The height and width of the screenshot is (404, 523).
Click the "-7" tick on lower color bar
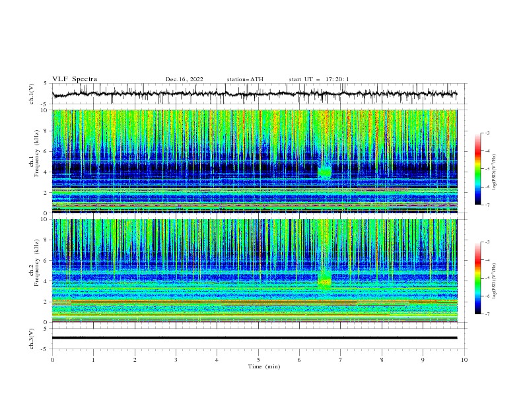[x=487, y=314]
